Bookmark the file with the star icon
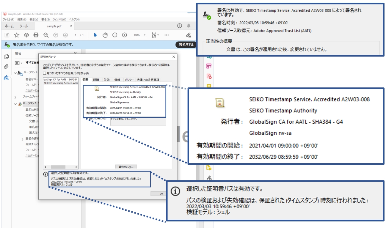The height and width of the screenshot is (228, 386). point(17,35)
